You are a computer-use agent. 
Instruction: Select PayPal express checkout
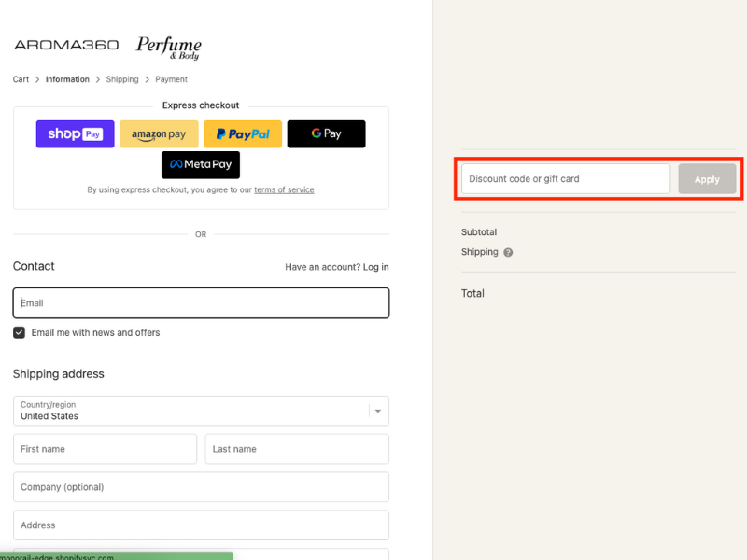[243, 134]
